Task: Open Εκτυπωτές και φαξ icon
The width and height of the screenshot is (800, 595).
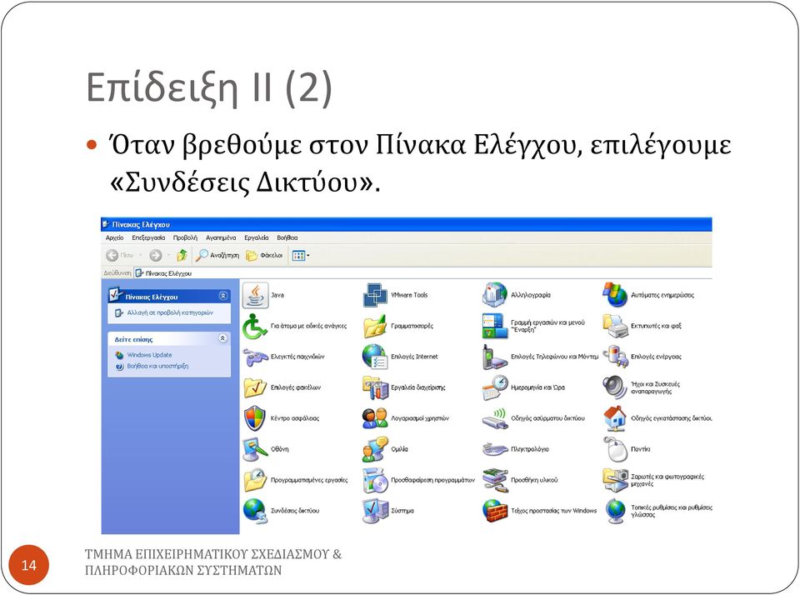Action: click(x=615, y=326)
